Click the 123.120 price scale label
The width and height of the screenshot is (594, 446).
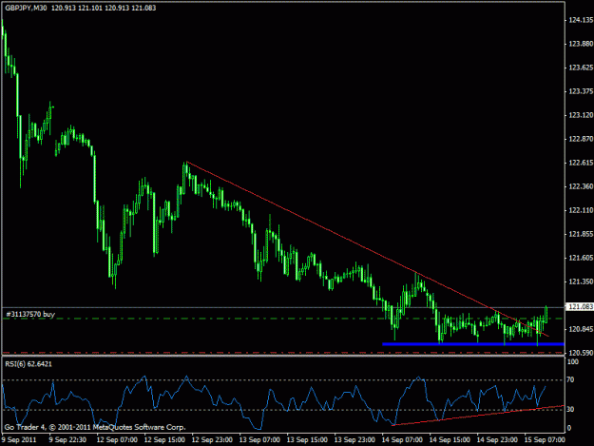click(581, 115)
